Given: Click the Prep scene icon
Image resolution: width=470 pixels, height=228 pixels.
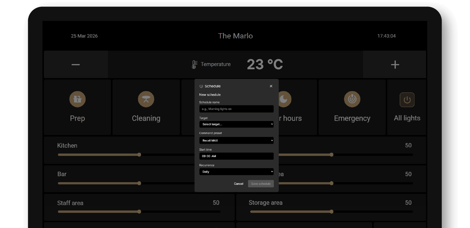Looking at the screenshot, I should point(77,99).
